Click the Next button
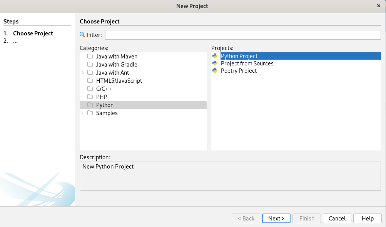 tap(276, 219)
